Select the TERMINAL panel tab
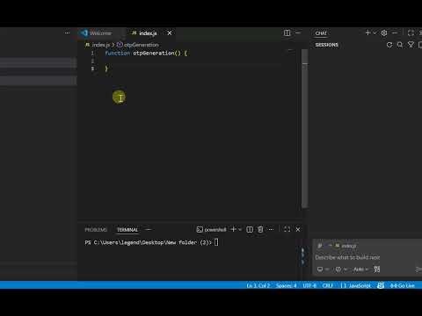The width and height of the screenshot is (422, 316). (127, 230)
